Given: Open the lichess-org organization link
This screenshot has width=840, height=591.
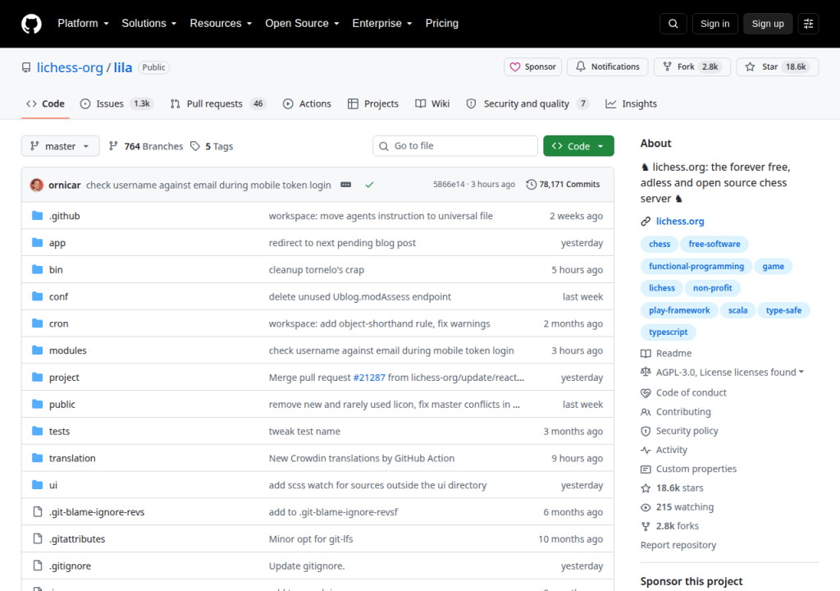Looking at the screenshot, I should pos(70,67).
